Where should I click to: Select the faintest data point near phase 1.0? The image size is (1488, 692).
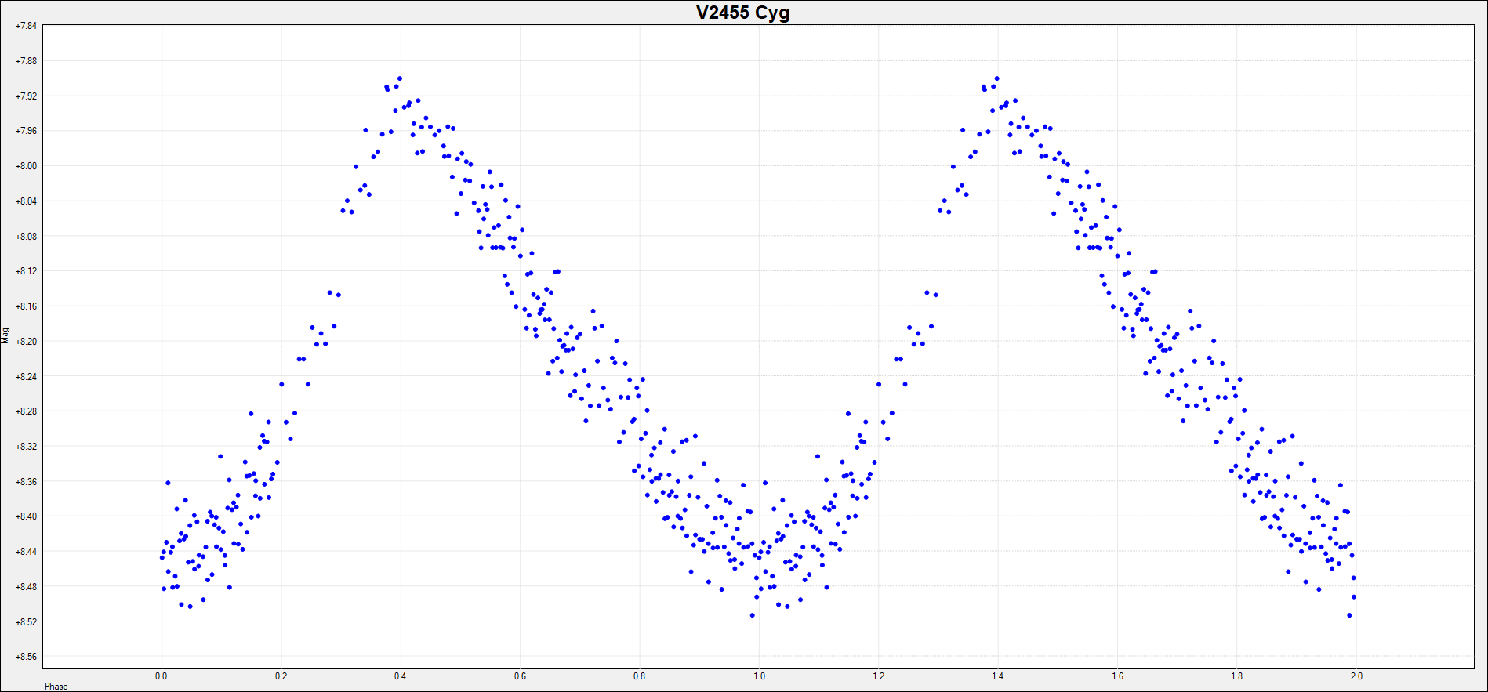click(753, 615)
